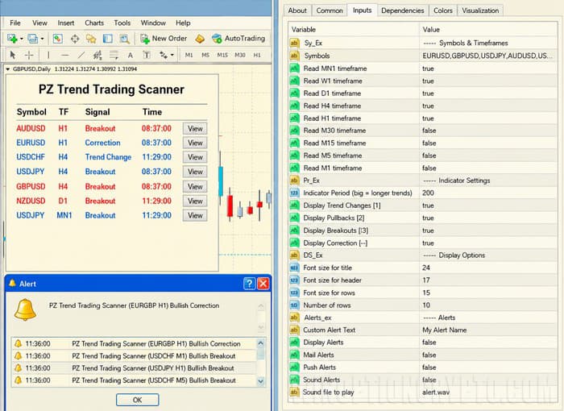Select the text label 'T' tool
This screenshot has width=564, height=411.
(x=147, y=55)
